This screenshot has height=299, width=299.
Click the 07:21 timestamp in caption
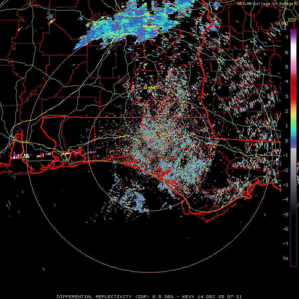(x=236, y=297)
